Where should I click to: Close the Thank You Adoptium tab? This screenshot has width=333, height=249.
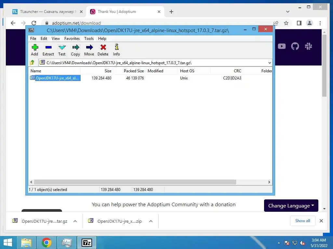[159, 12]
